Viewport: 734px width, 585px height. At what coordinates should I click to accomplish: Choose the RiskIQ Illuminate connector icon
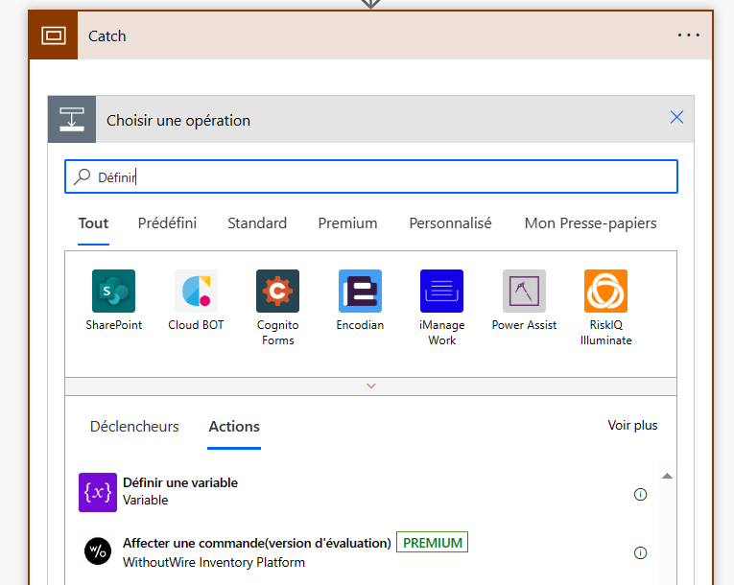click(605, 292)
